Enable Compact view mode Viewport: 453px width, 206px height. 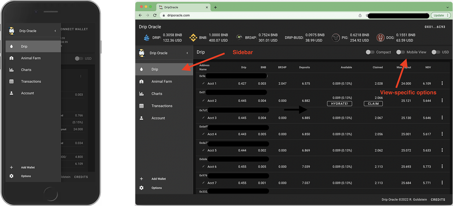(370, 51)
